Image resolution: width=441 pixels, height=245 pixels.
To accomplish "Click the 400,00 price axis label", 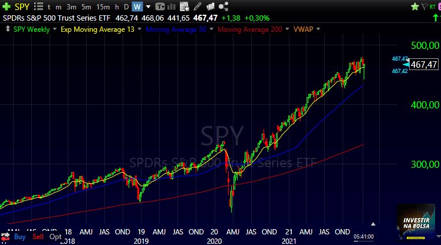I will click(x=425, y=105).
